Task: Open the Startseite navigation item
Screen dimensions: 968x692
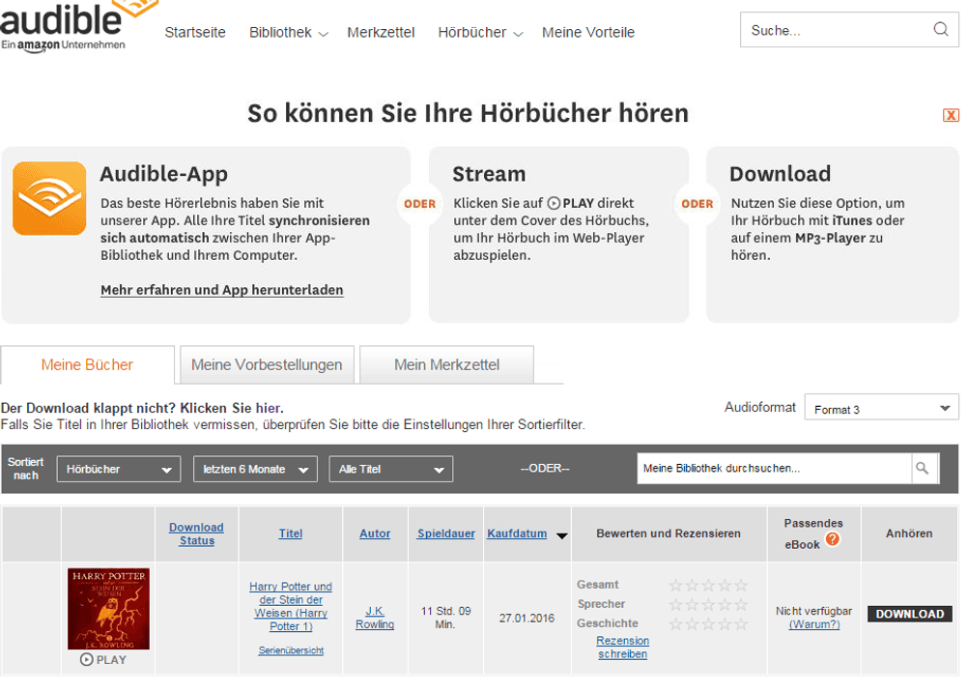Action: (195, 32)
